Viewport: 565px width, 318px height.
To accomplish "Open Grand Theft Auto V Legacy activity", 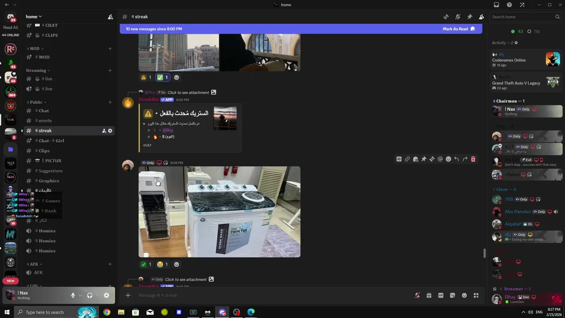I will [x=527, y=82].
